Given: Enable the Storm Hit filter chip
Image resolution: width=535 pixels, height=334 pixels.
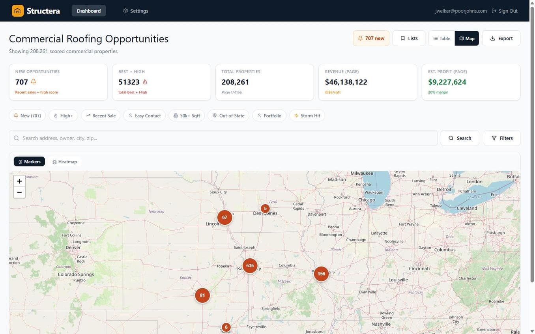Looking at the screenshot, I should (x=307, y=116).
